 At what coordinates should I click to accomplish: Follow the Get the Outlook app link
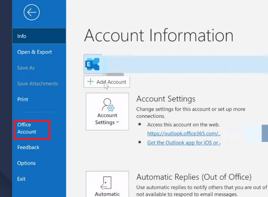183,143
